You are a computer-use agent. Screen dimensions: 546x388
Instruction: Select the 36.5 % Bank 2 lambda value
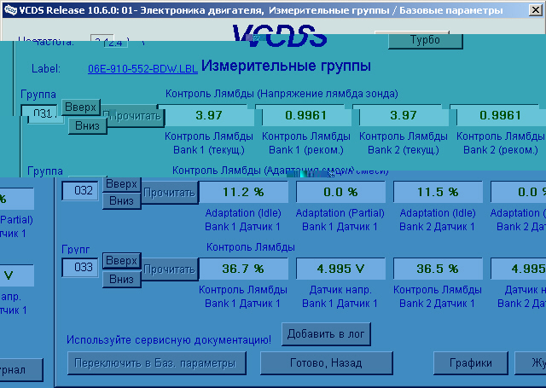(438, 269)
